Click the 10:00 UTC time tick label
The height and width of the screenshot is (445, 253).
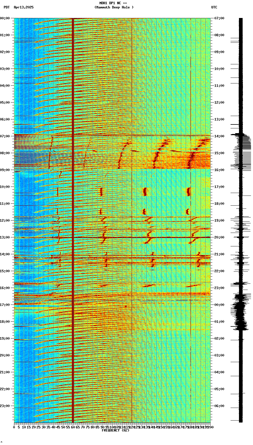pyautogui.click(x=219, y=69)
